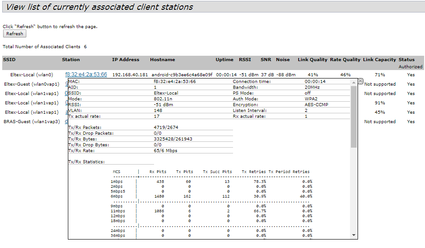
Task: Select the IP Address column header
Action: (x=125, y=60)
